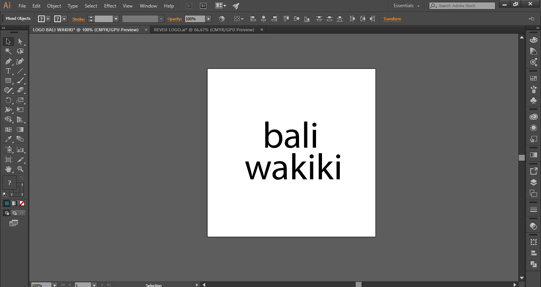The width and height of the screenshot is (541, 287).
Task: Apply None (red slash) to fill
Action: pos(22,203)
